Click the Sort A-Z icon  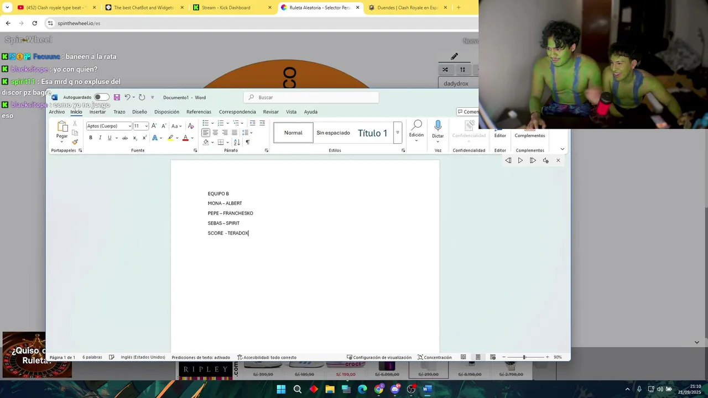(237, 142)
